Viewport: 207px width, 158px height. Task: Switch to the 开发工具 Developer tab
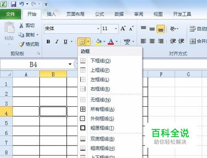(x=182, y=14)
